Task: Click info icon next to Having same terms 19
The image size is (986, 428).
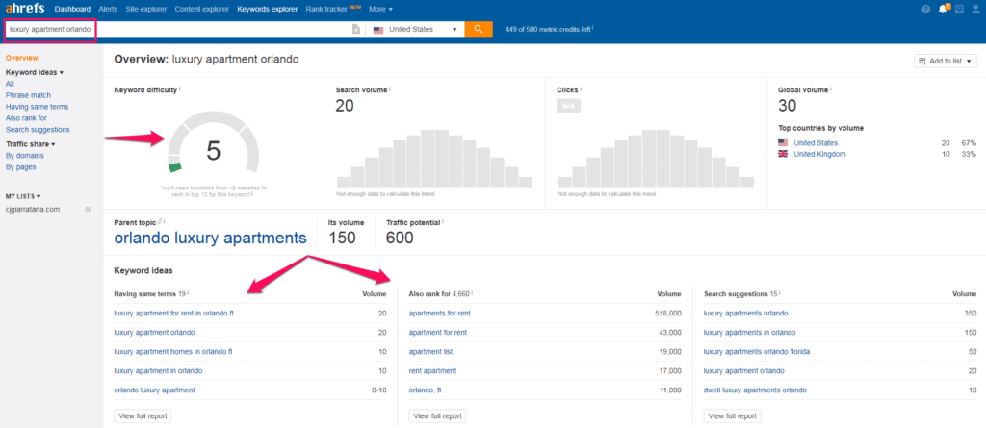Action: [x=188, y=293]
